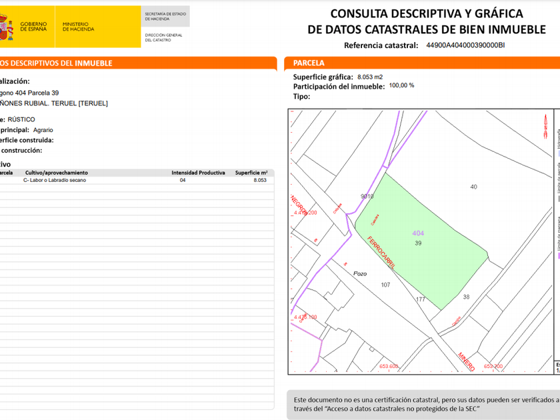Click parcel number 177 on the map

(x=421, y=299)
